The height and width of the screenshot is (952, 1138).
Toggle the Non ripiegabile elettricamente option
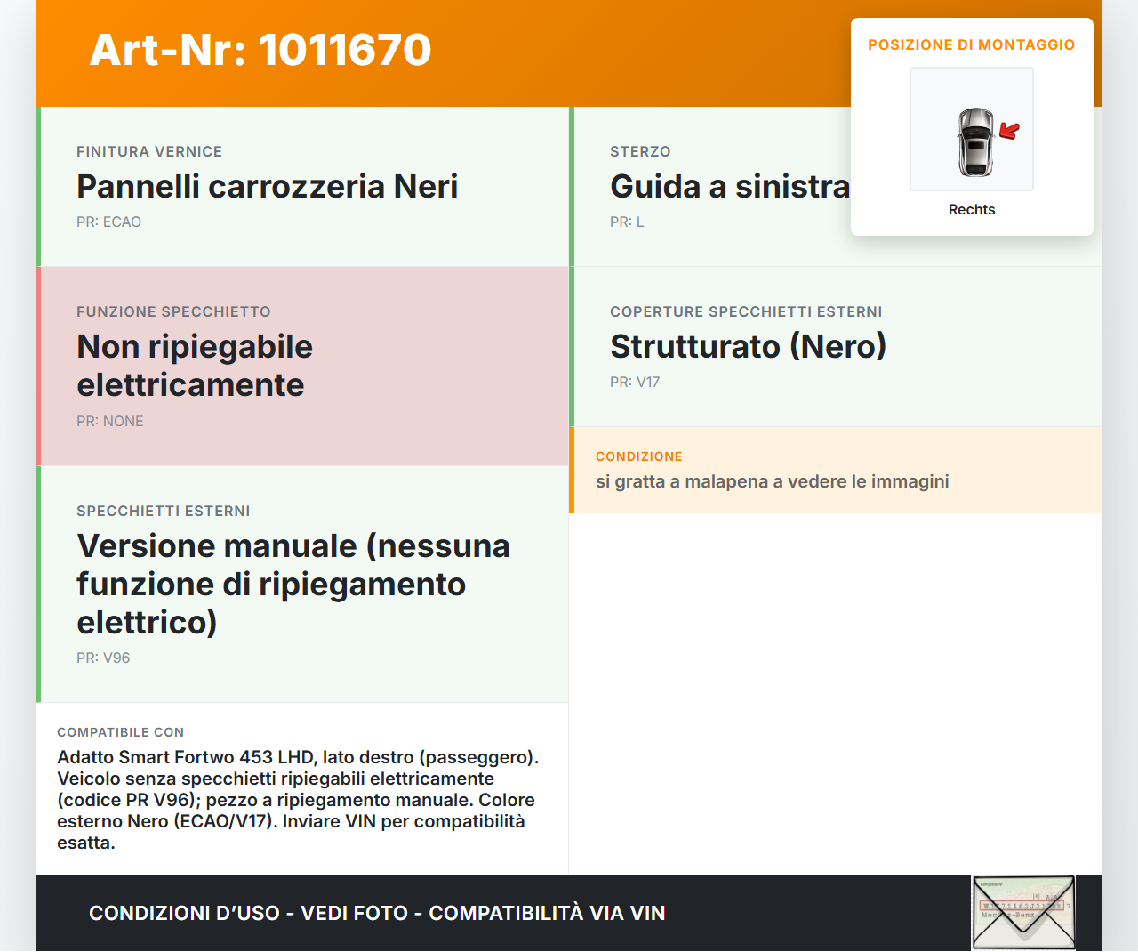click(195, 366)
